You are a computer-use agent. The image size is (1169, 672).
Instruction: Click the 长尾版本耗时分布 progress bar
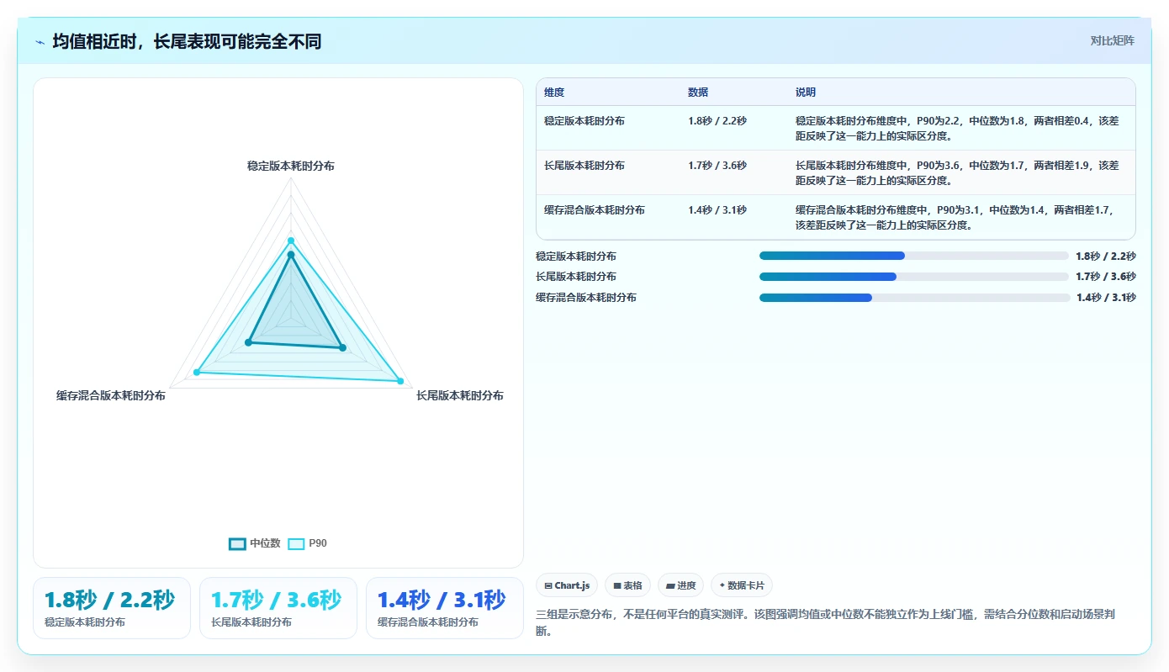point(913,277)
